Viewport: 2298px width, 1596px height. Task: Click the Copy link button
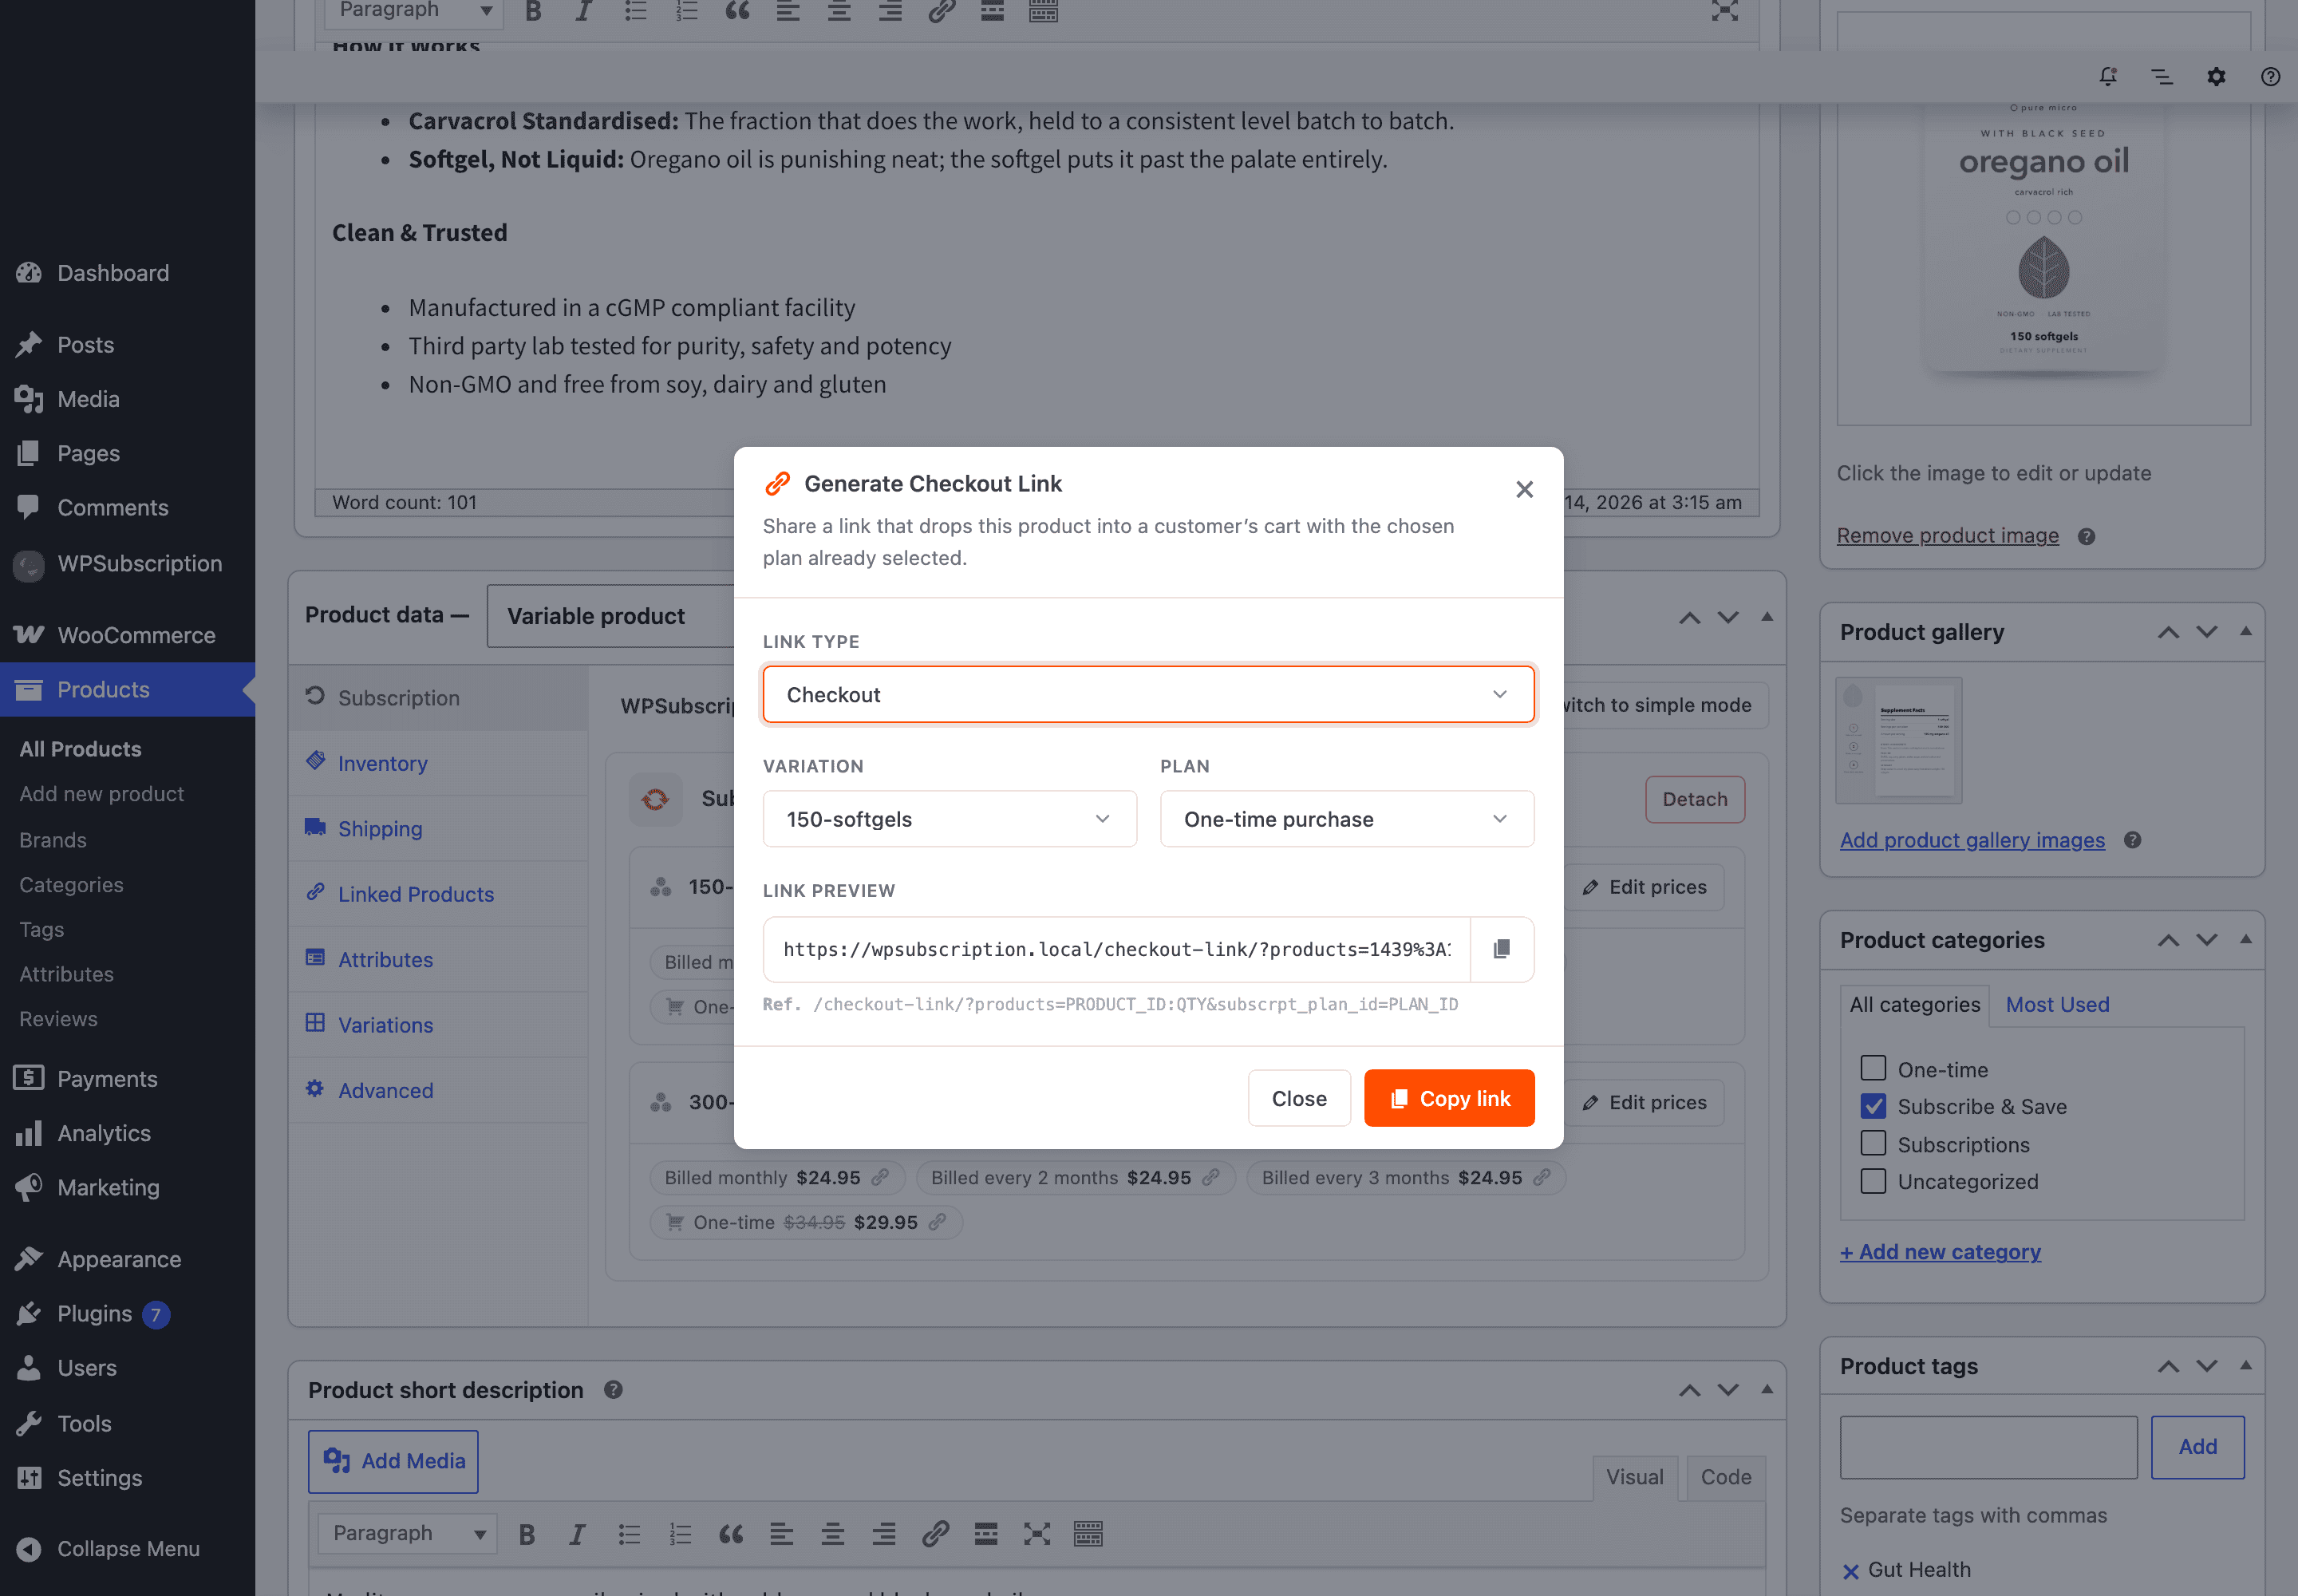(x=1449, y=1098)
